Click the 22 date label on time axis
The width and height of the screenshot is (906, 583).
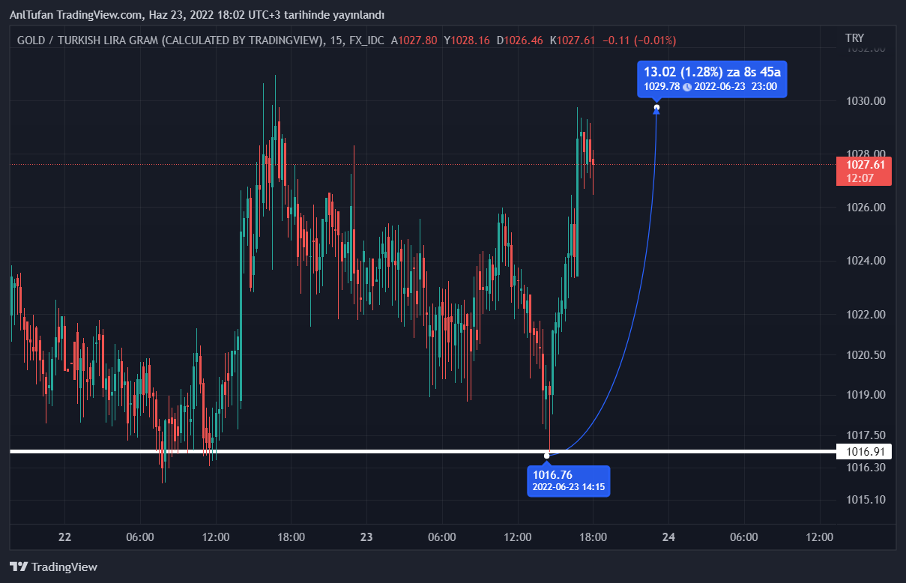(x=64, y=537)
